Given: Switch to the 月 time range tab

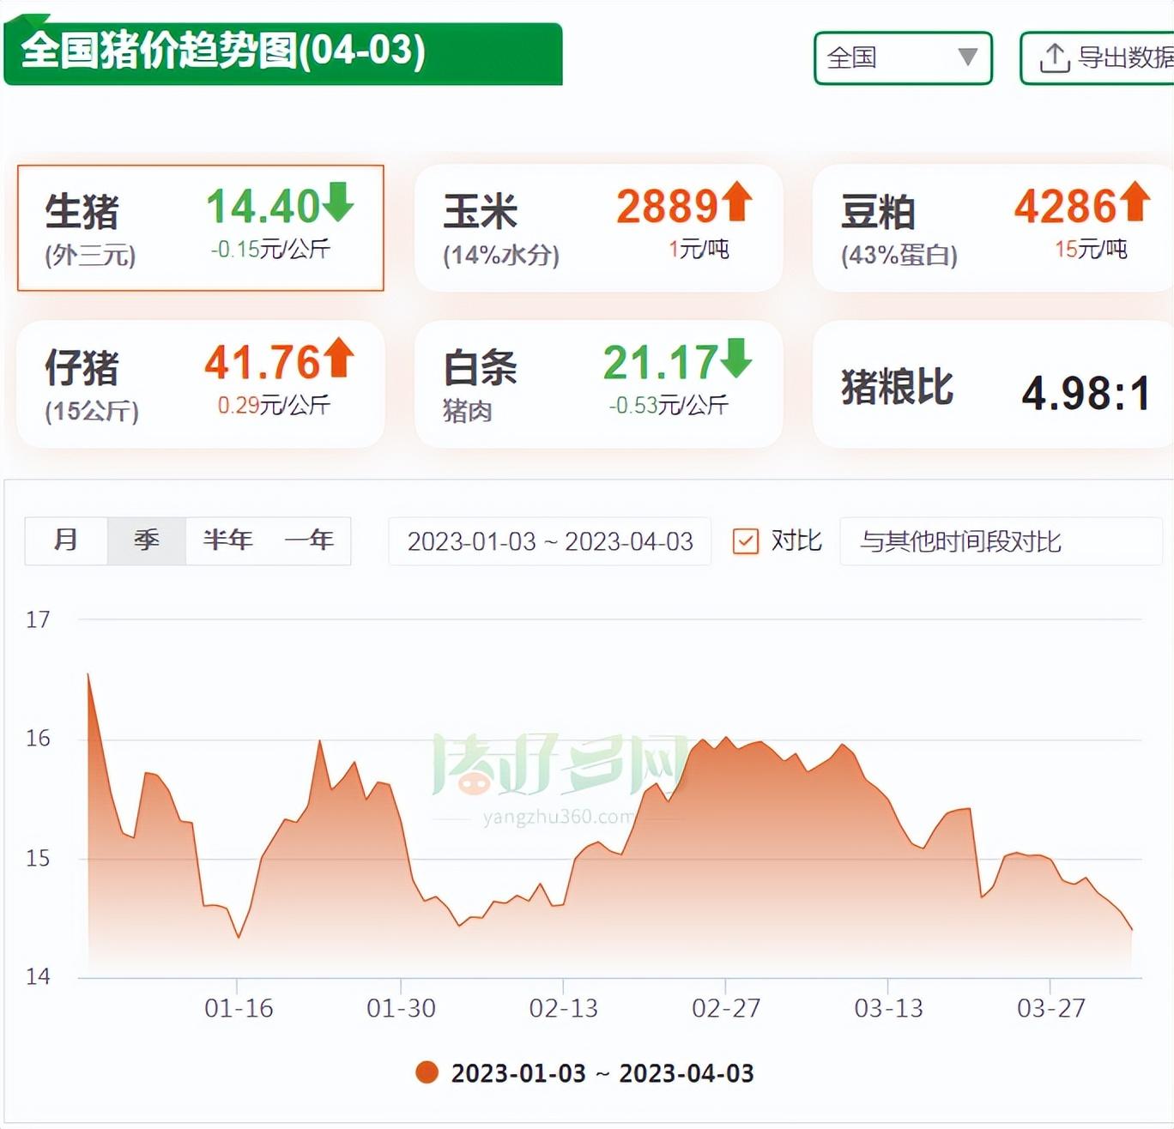Looking at the screenshot, I should pos(66,540).
